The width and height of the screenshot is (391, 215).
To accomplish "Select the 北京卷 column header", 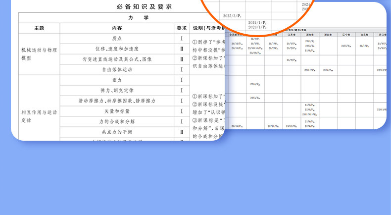I will click(x=364, y=35).
